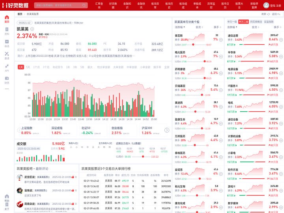
Task: Select the 1个月 chart range
Action: pyautogui.click(x=36, y=67)
